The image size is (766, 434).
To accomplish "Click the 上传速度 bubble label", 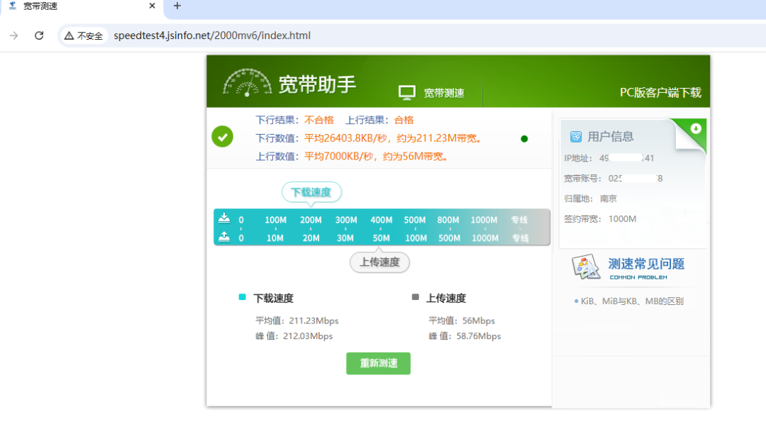I will 379,262.
